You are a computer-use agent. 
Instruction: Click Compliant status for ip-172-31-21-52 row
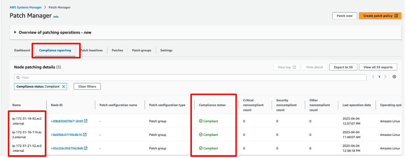click(209, 148)
